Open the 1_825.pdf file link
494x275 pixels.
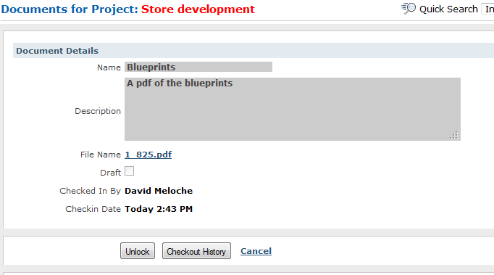(x=148, y=155)
